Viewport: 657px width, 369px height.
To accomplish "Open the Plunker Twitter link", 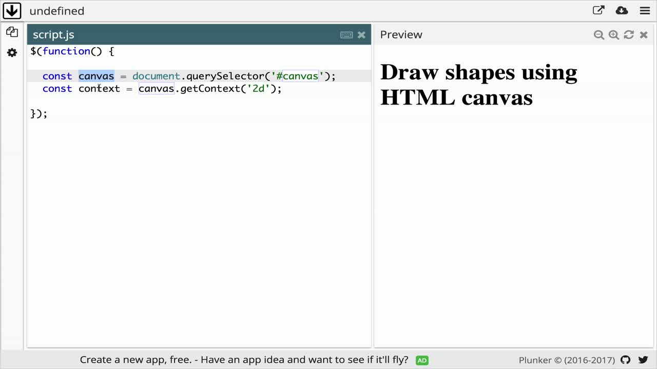I will point(643,360).
